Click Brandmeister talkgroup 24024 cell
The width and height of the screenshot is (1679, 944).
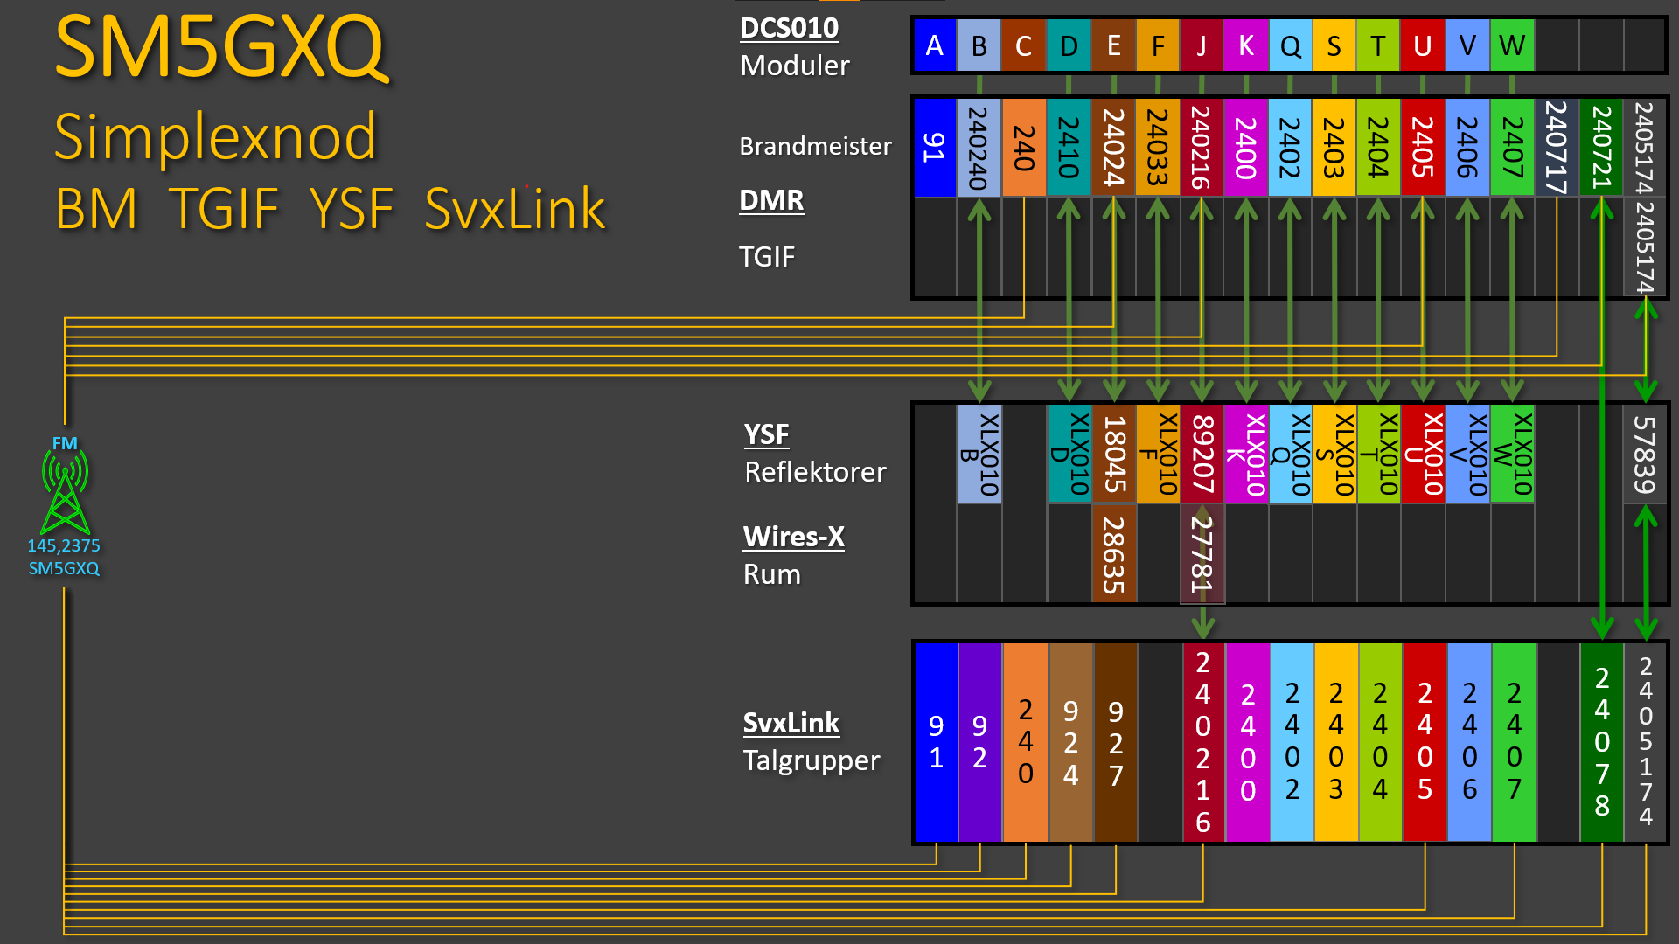pyautogui.click(x=1112, y=148)
